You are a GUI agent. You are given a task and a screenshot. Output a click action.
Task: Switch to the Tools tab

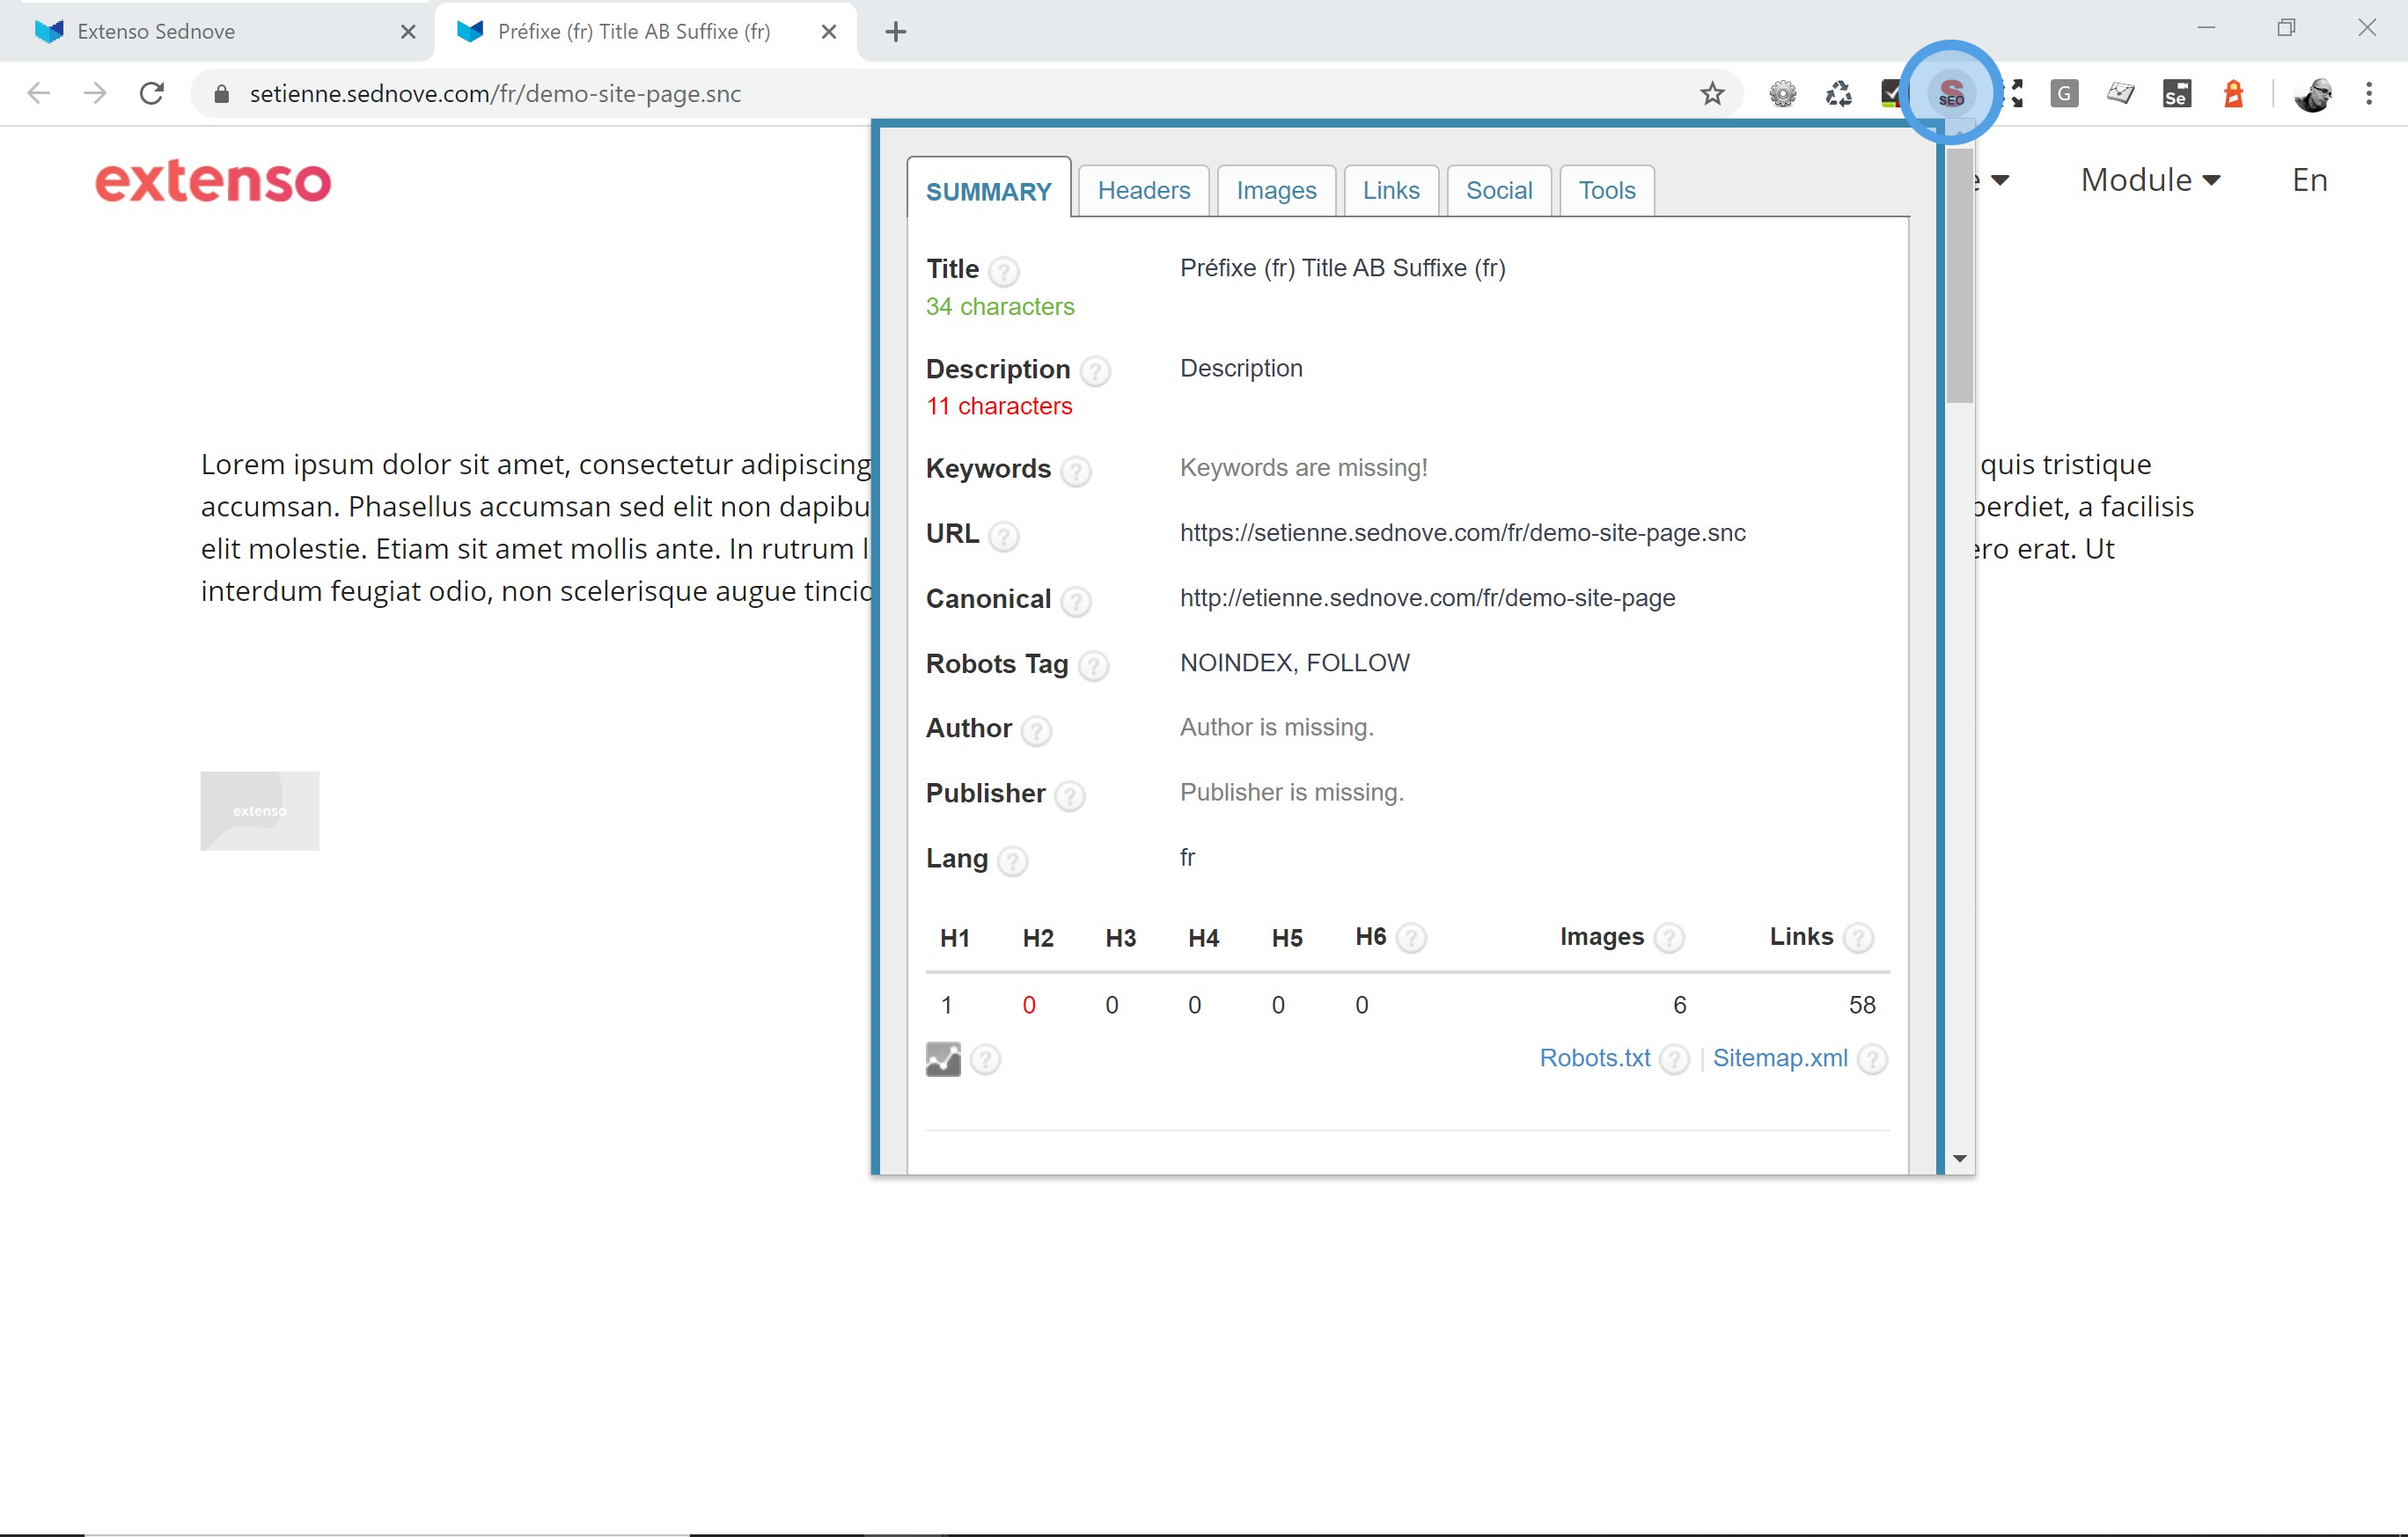[1606, 190]
